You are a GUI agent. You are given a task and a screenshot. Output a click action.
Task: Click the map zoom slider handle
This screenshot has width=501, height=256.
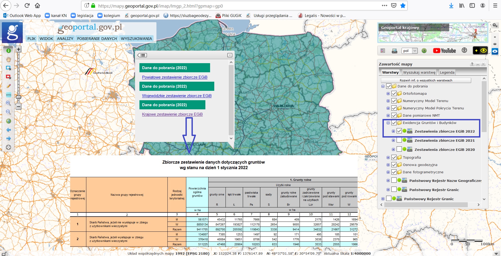point(18,97)
